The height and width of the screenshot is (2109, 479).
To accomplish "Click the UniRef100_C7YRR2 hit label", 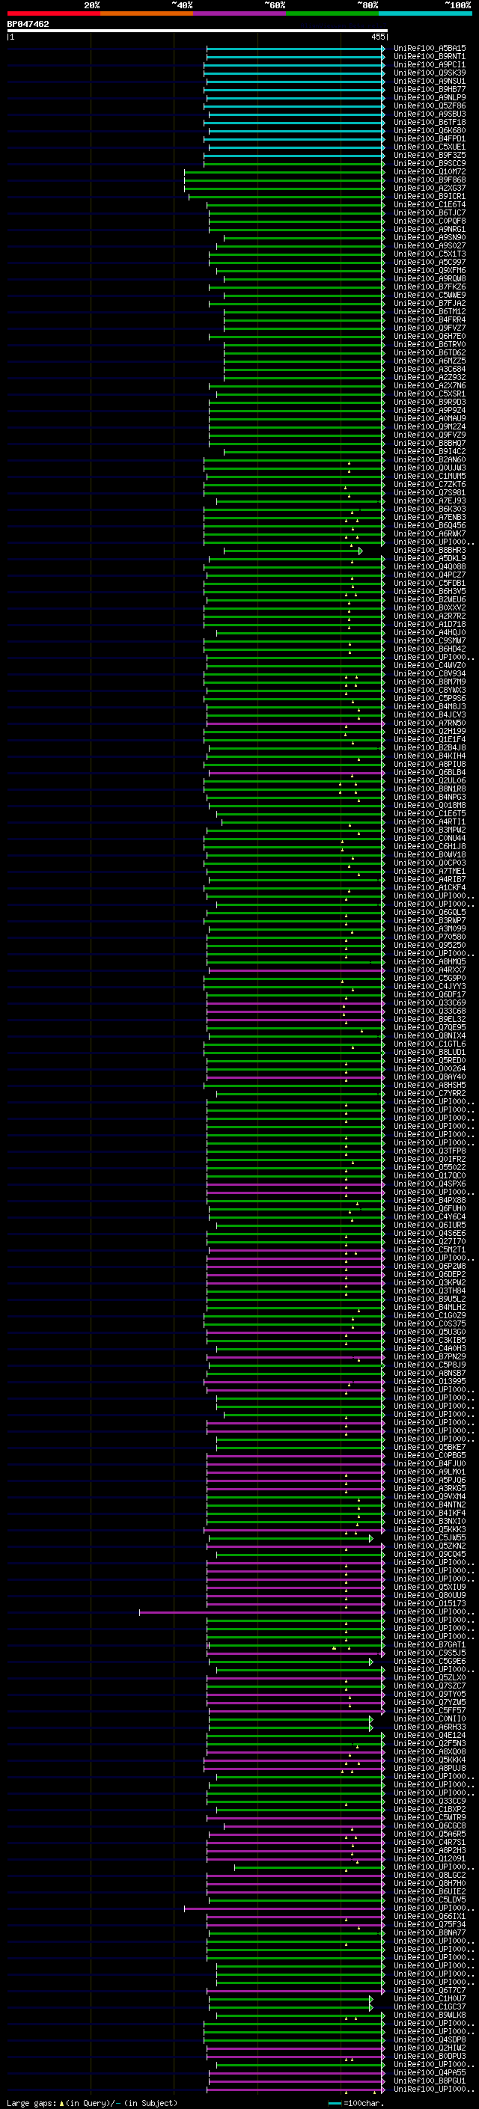I will [430, 1093].
